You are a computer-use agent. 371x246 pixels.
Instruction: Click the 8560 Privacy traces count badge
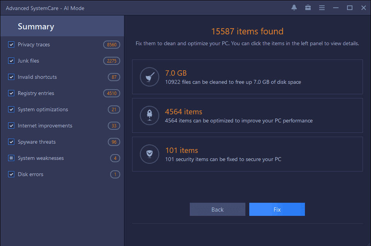click(112, 45)
